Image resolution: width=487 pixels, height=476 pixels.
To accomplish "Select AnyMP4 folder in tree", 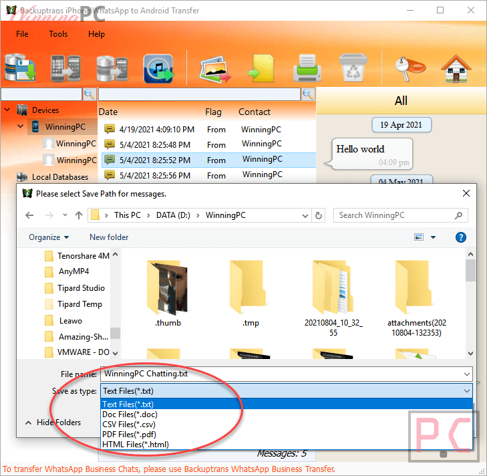I will 67,271.
